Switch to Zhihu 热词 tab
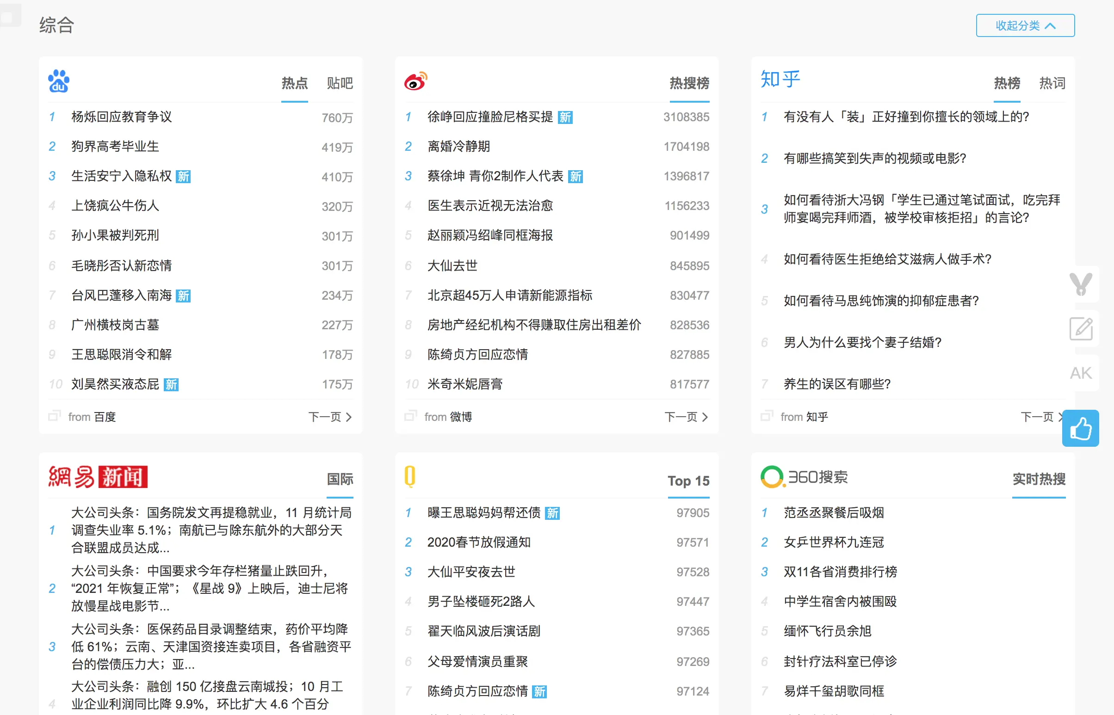 click(x=1052, y=84)
